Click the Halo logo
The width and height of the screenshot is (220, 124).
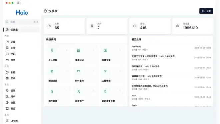point(22,12)
